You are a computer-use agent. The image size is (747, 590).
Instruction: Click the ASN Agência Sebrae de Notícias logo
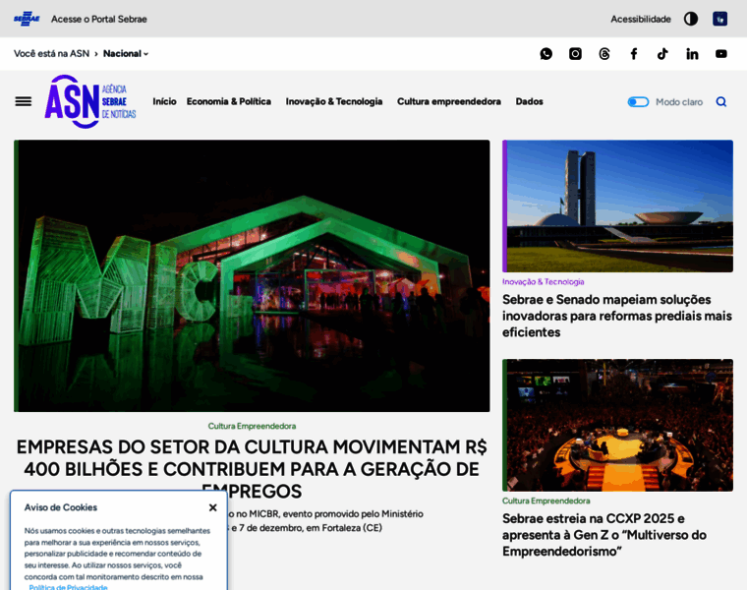pos(90,101)
